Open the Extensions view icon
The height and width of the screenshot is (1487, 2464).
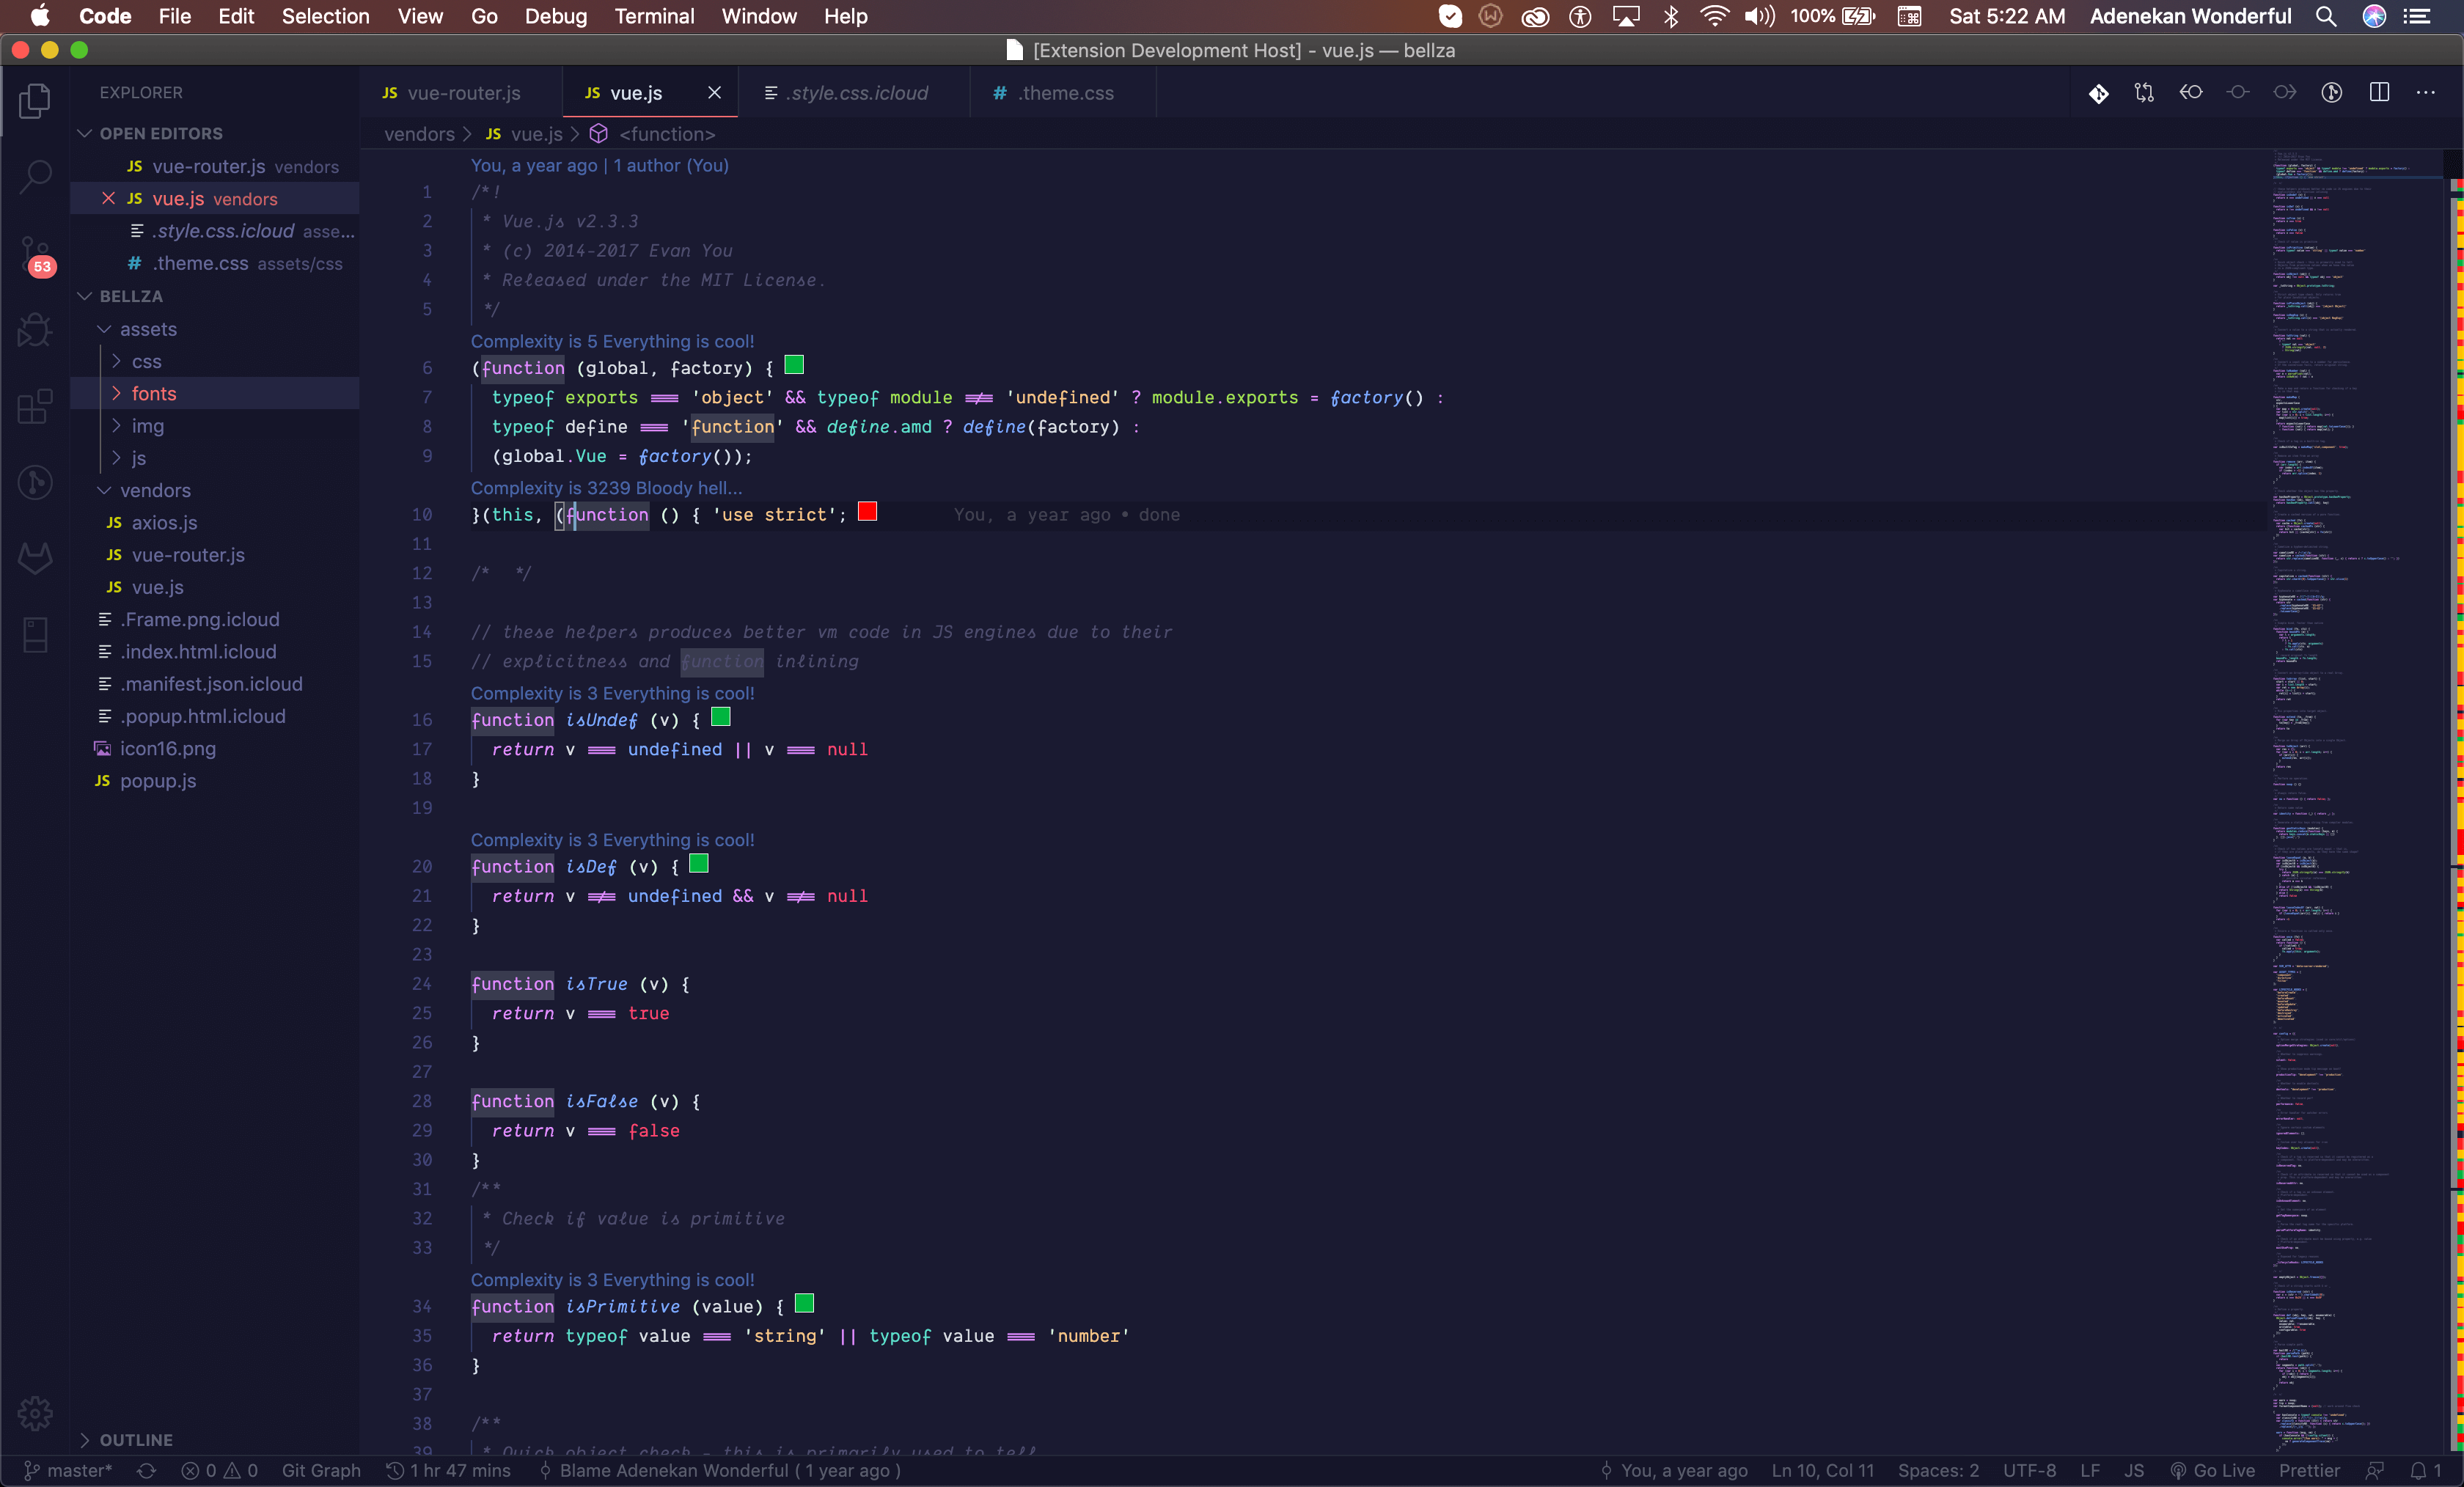(35, 406)
